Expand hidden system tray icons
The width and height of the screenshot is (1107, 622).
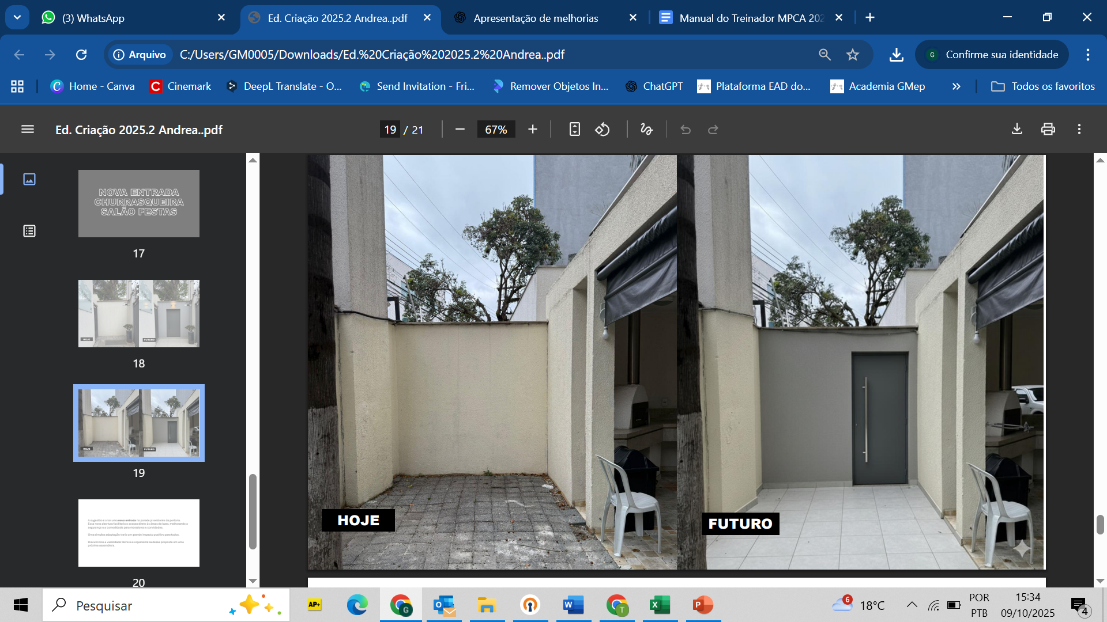(x=912, y=605)
